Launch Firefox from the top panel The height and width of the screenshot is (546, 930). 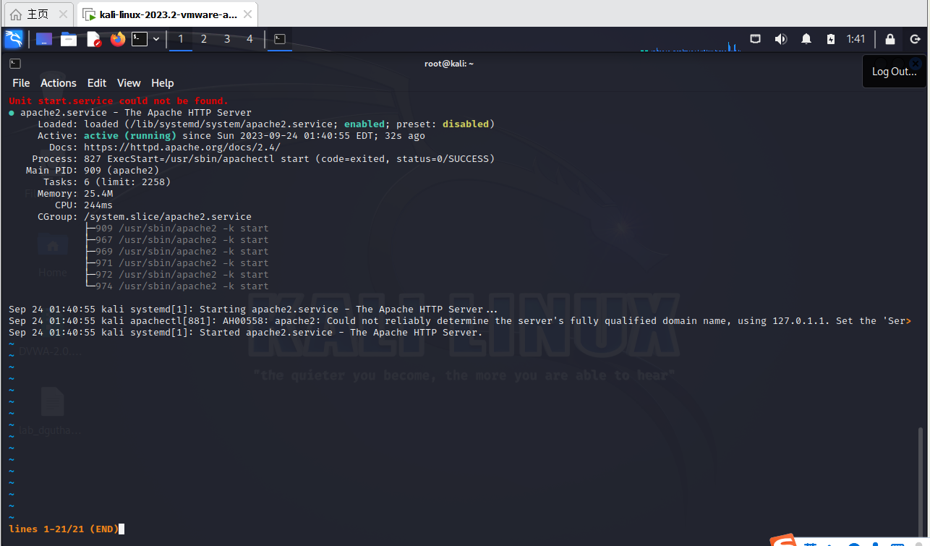(118, 39)
